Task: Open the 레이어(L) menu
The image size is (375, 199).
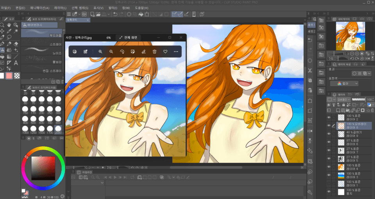Action: click(60, 8)
